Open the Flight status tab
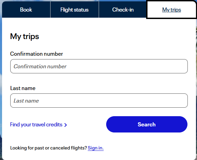 click(74, 10)
